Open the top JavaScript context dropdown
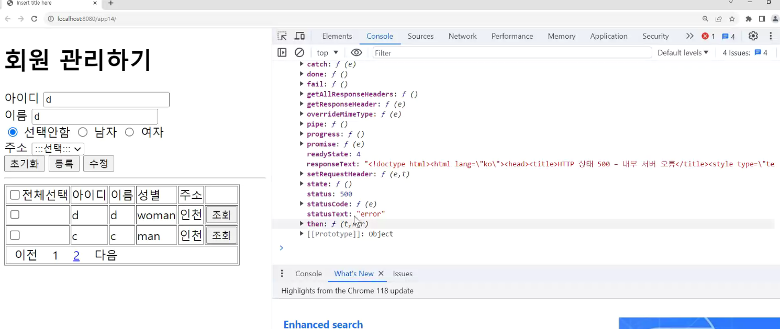 point(328,52)
